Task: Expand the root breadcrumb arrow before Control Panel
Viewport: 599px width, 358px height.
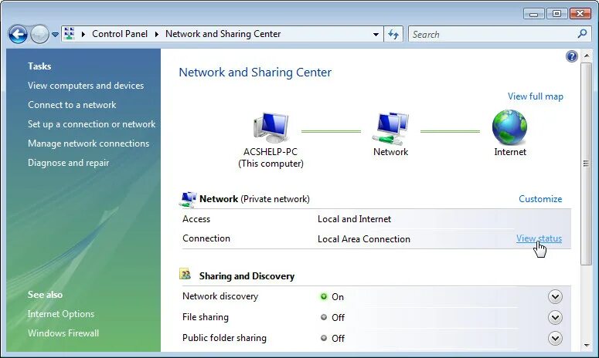Action: pyautogui.click(x=83, y=34)
